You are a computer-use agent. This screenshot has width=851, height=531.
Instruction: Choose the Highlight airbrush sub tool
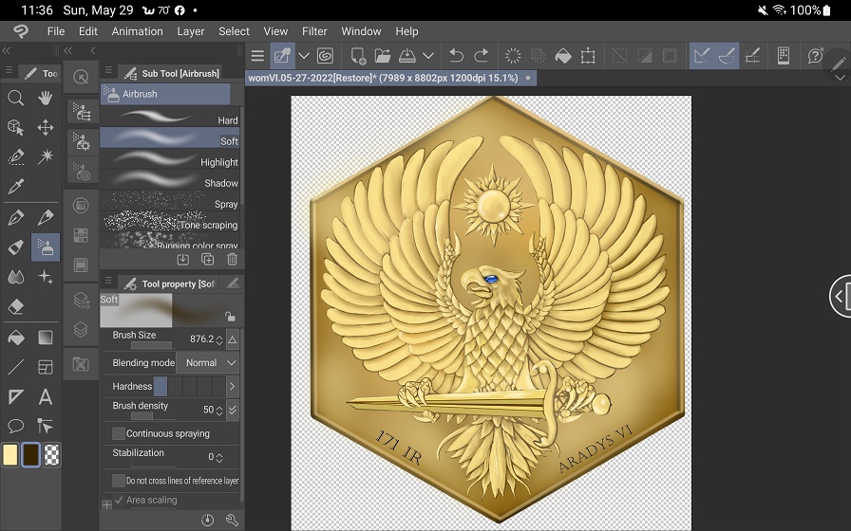pyautogui.click(x=171, y=162)
